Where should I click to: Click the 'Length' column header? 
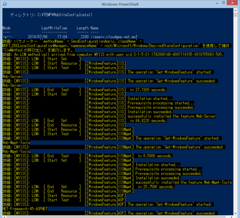[x=83, y=28]
